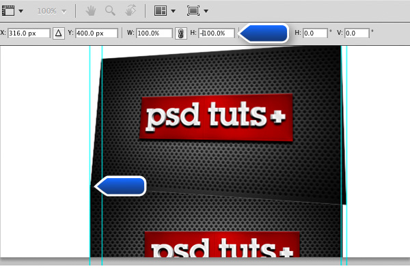Click the View Extras filmstrip icon
Viewport: 410px width, 273px height.
(8, 11)
